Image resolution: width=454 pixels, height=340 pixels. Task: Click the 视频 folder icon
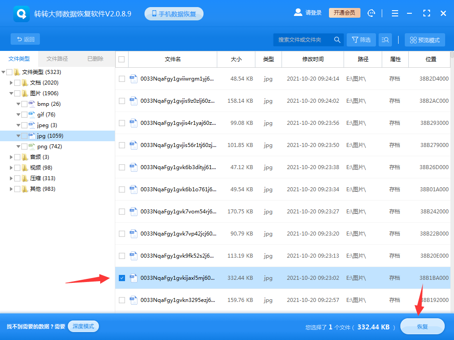(x=25, y=168)
